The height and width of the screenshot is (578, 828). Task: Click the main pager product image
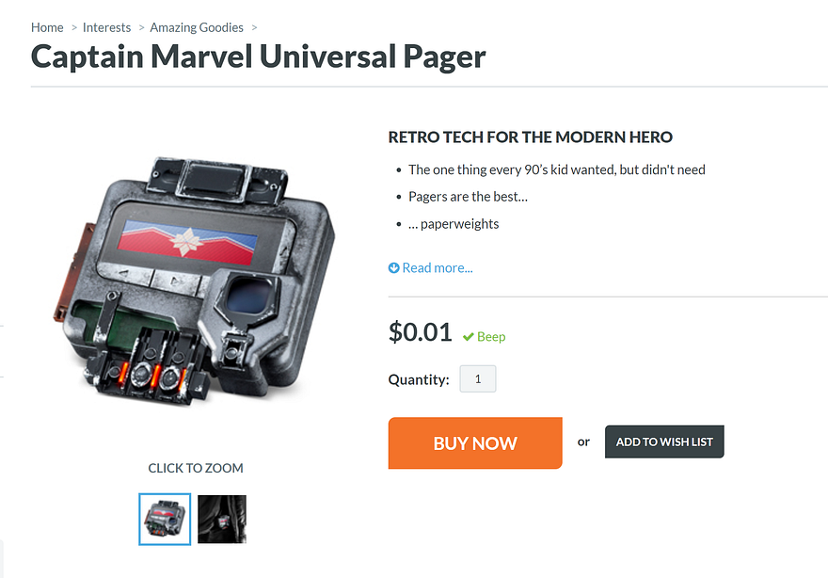(194, 280)
